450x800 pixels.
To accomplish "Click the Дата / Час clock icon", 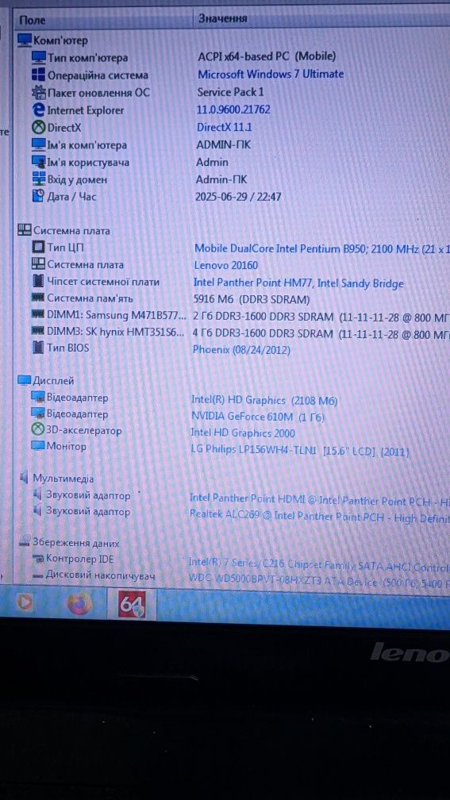I will (x=39, y=196).
